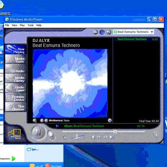Select Beat Esmurra Technero playlist entry

138,39
